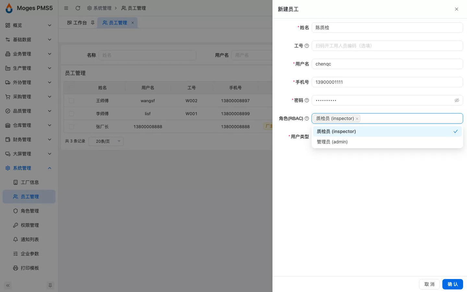The image size is (467, 292).
Task: Check the row checkbox for 王师傅
Action: pos(72,101)
